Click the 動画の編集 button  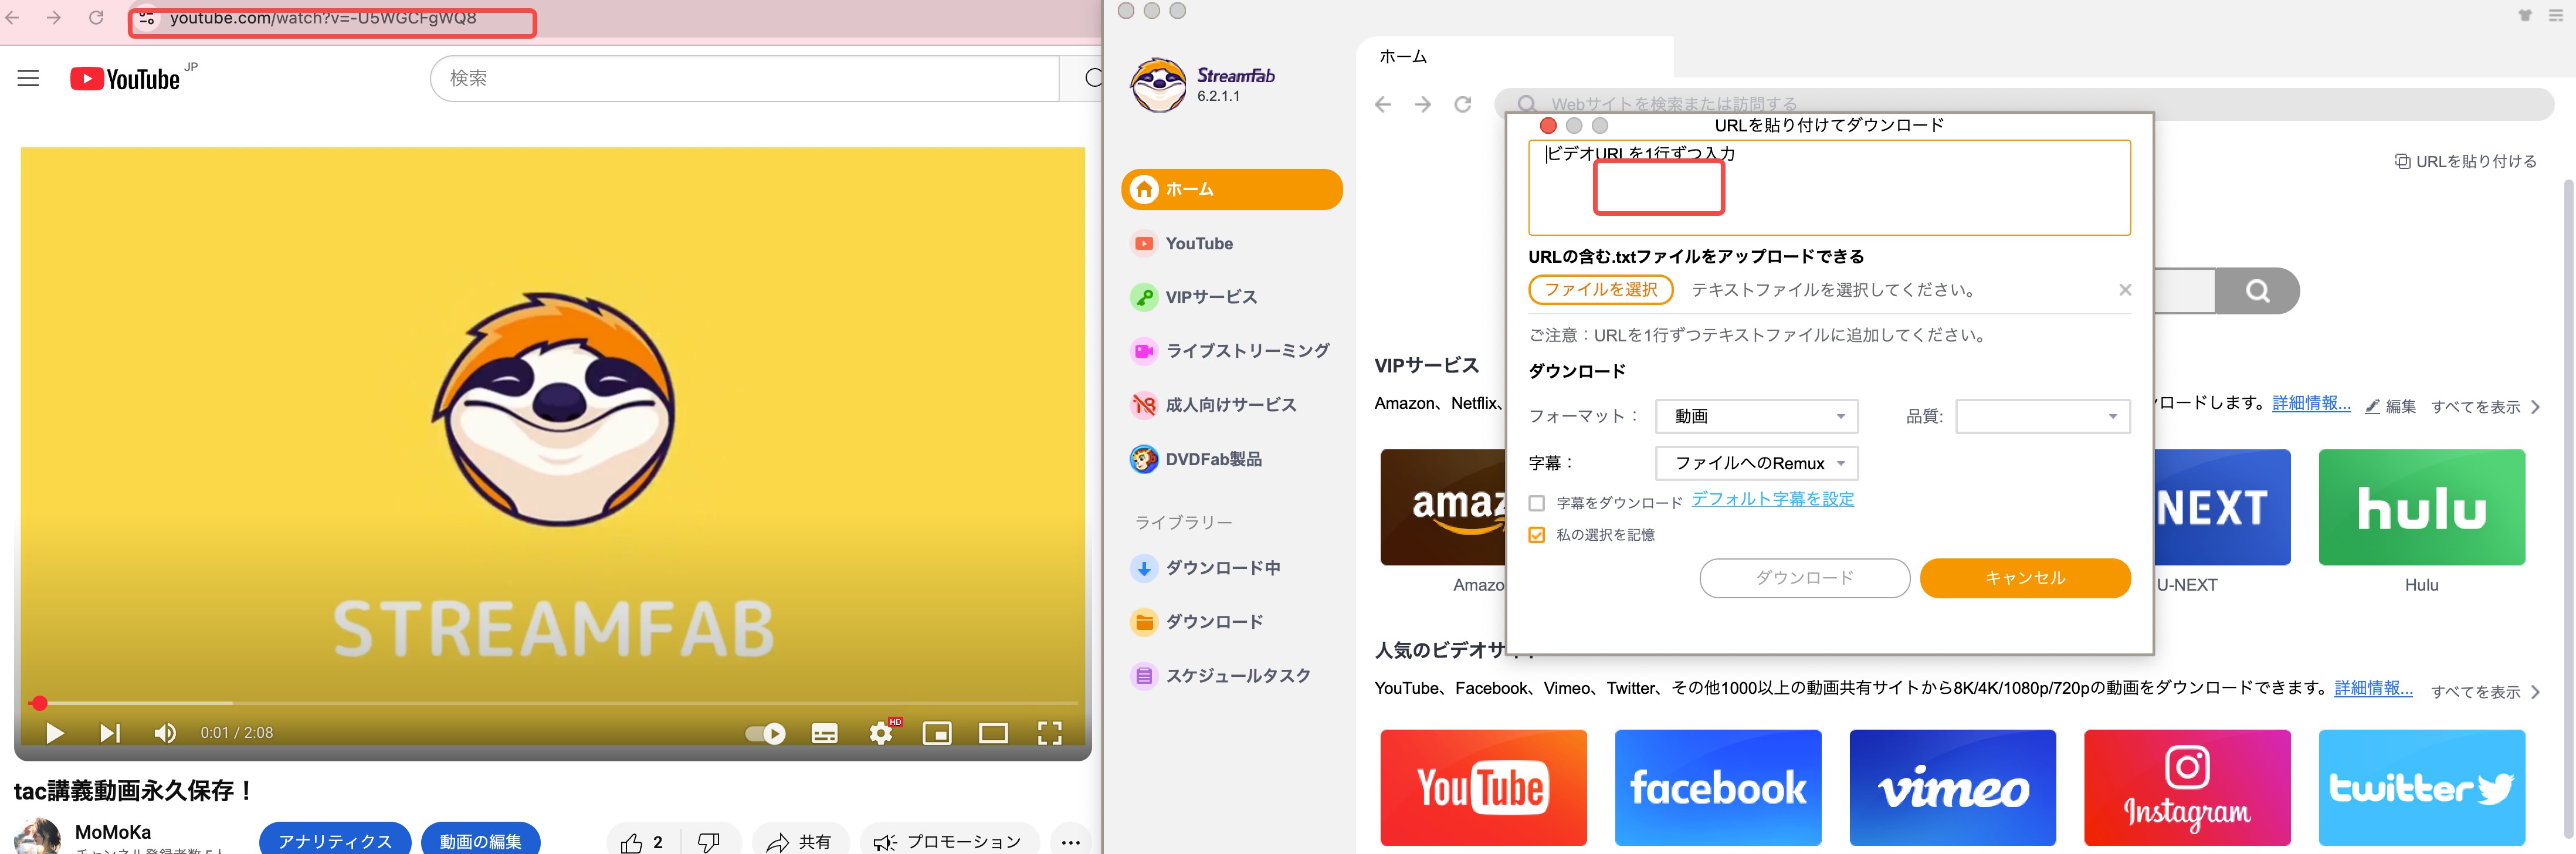coord(480,840)
